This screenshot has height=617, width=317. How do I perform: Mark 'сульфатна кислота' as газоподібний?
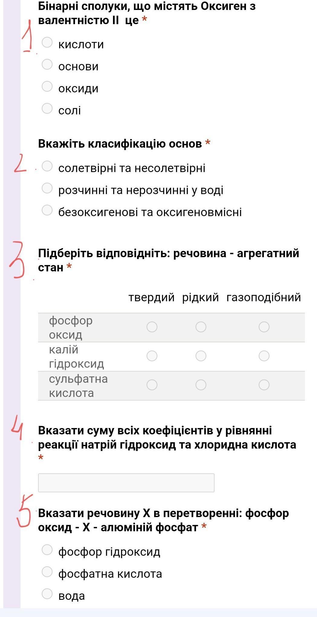coord(264,385)
